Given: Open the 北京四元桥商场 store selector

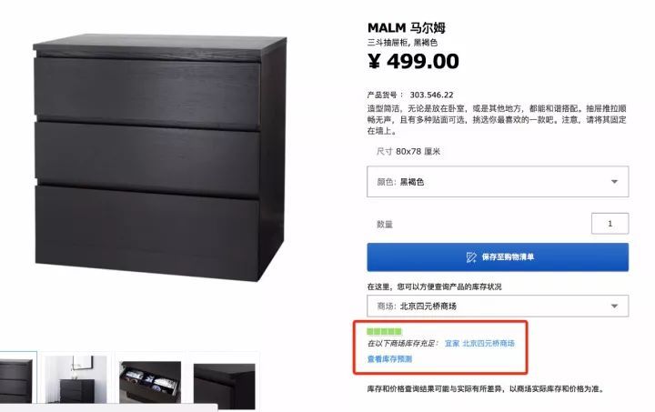Looking at the screenshot, I should point(498,306).
